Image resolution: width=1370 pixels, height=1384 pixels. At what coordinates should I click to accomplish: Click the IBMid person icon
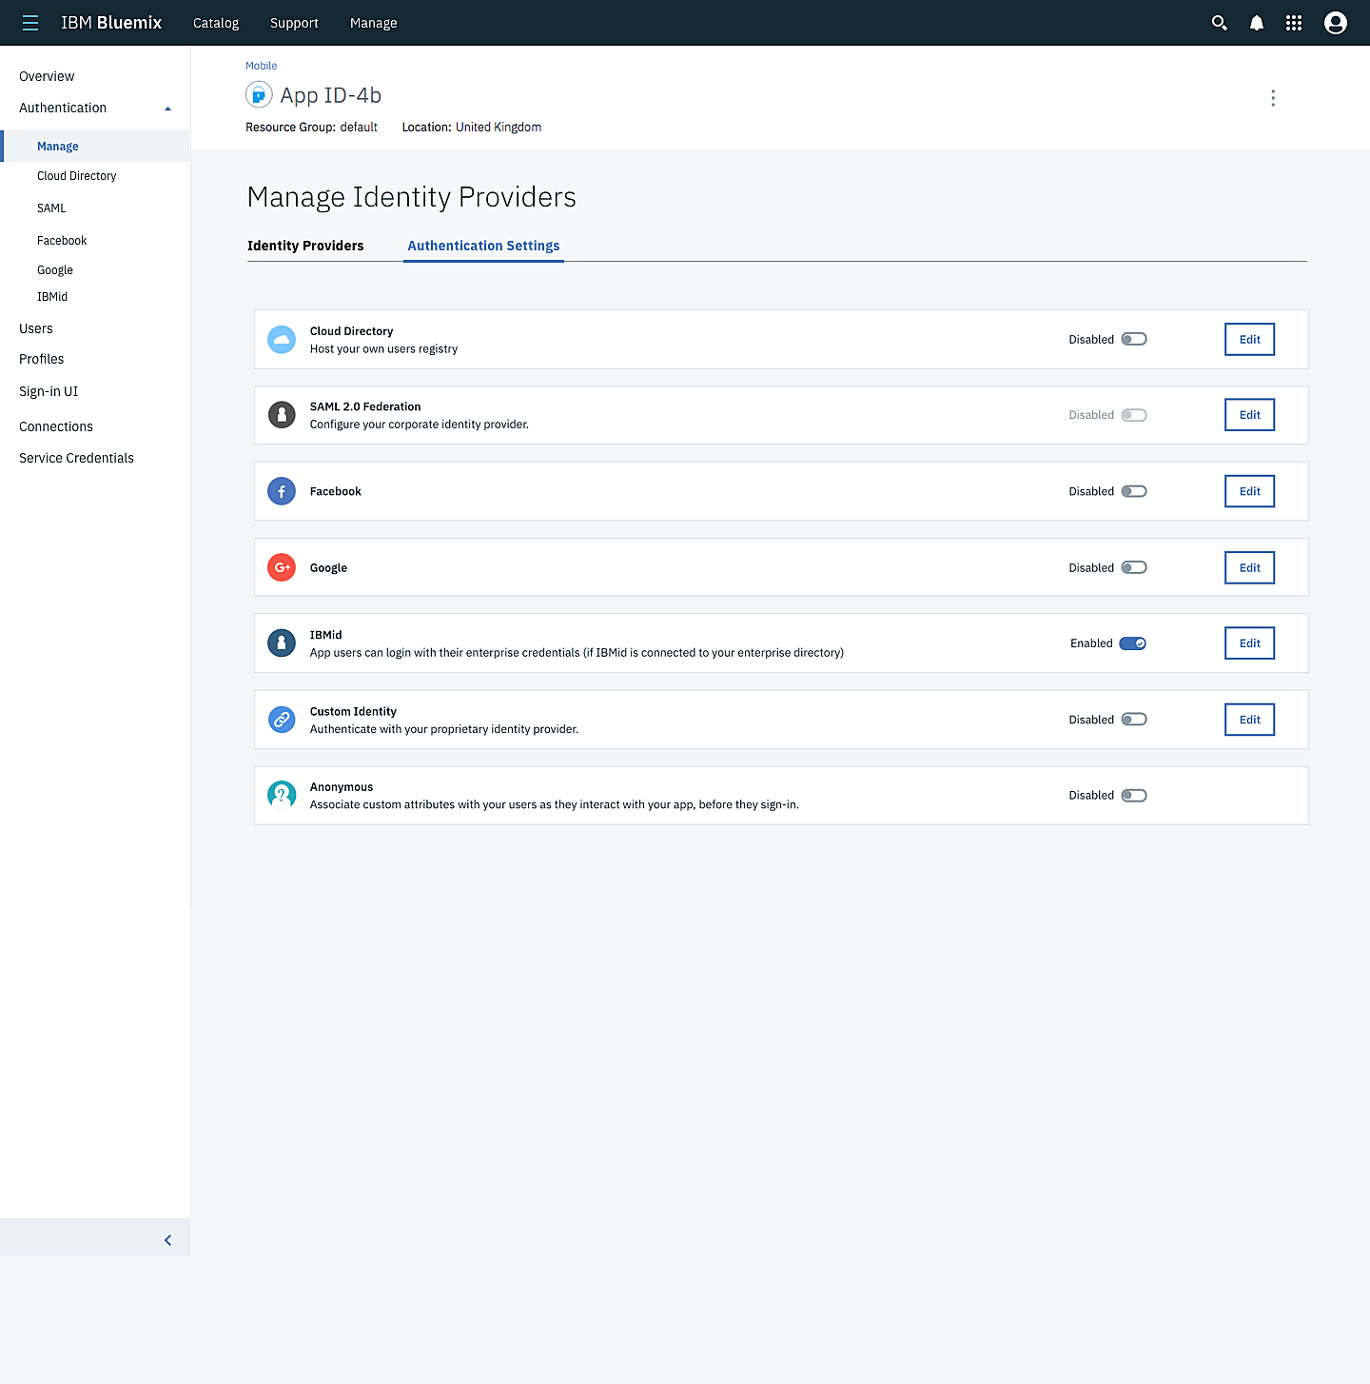(282, 643)
